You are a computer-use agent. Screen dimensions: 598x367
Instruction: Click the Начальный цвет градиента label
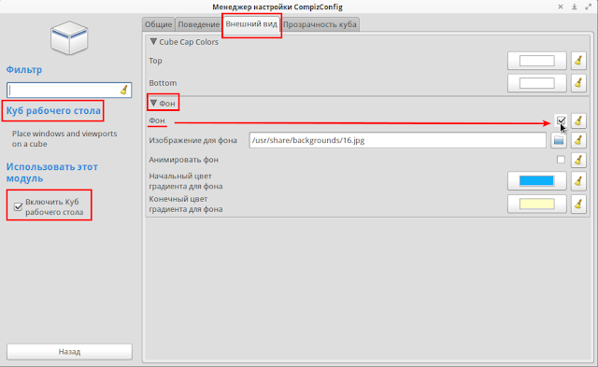click(186, 181)
